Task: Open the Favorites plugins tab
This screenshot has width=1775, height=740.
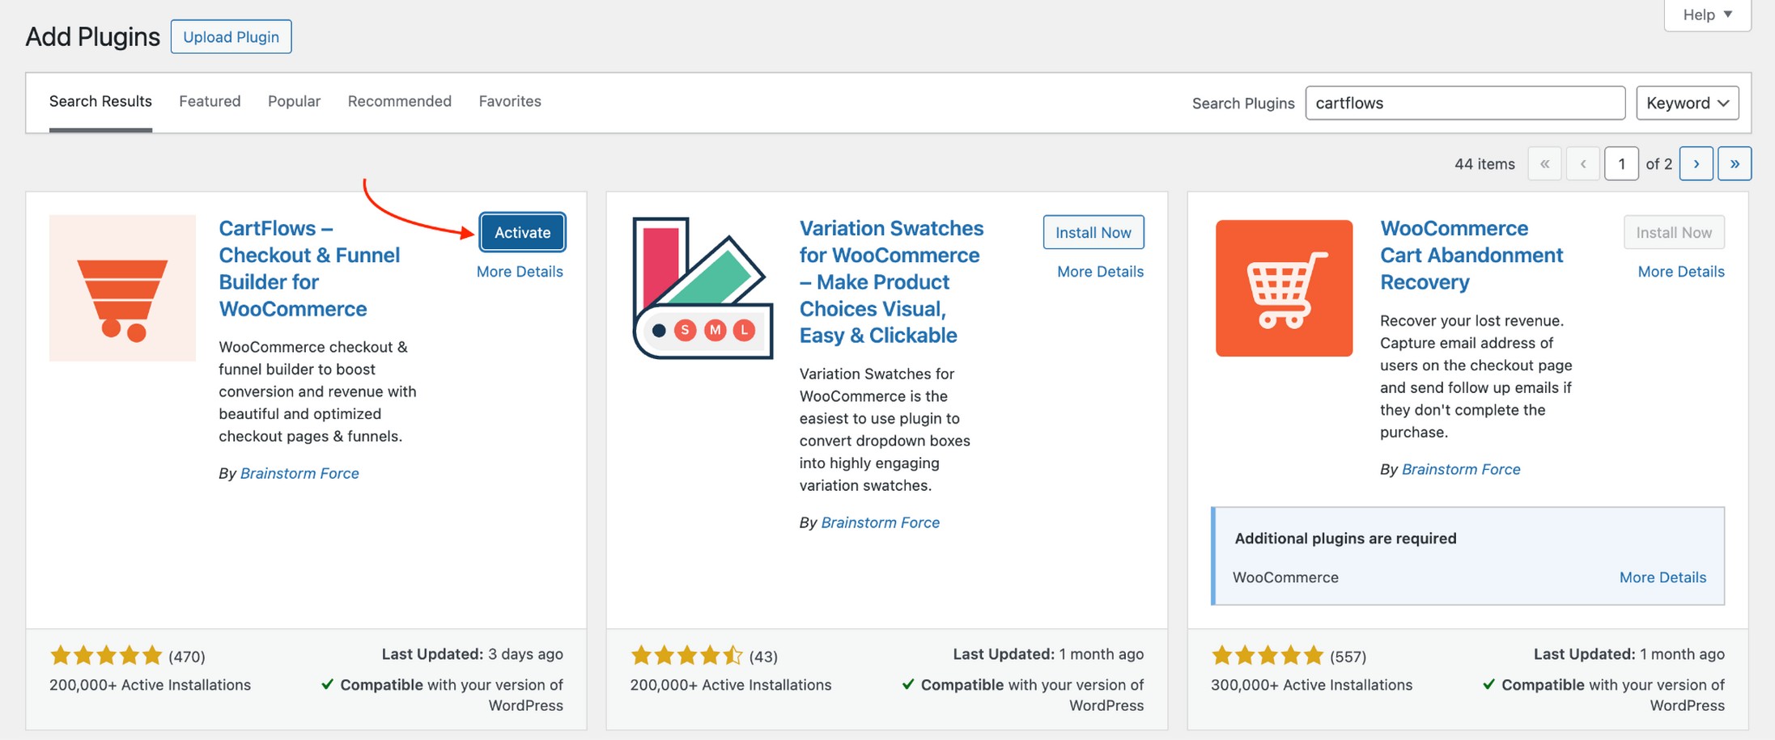Action: pos(510,101)
